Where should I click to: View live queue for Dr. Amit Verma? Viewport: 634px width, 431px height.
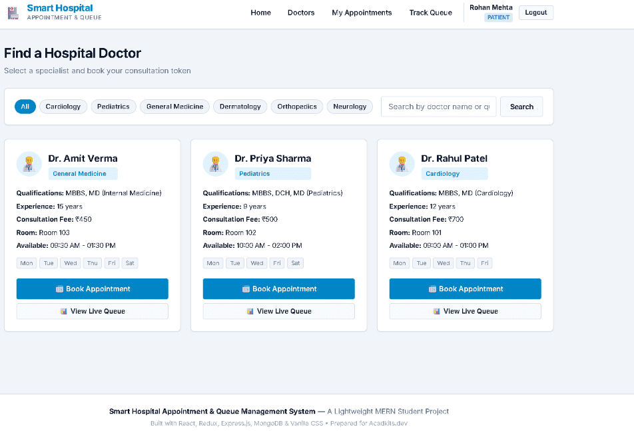92,311
